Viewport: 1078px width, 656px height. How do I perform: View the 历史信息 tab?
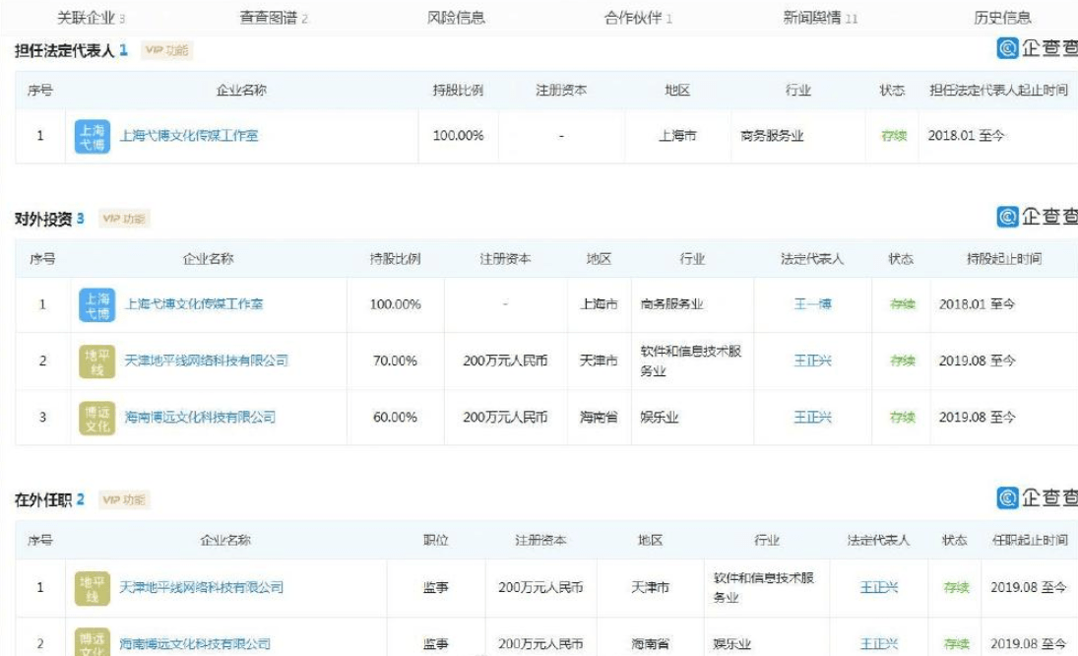click(1002, 18)
